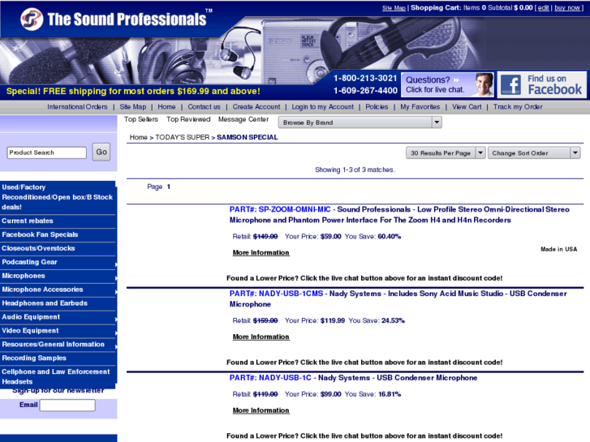Click The Sound Professionals logo icon
The width and height of the screenshot is (590, 442).
pos(32,19)
